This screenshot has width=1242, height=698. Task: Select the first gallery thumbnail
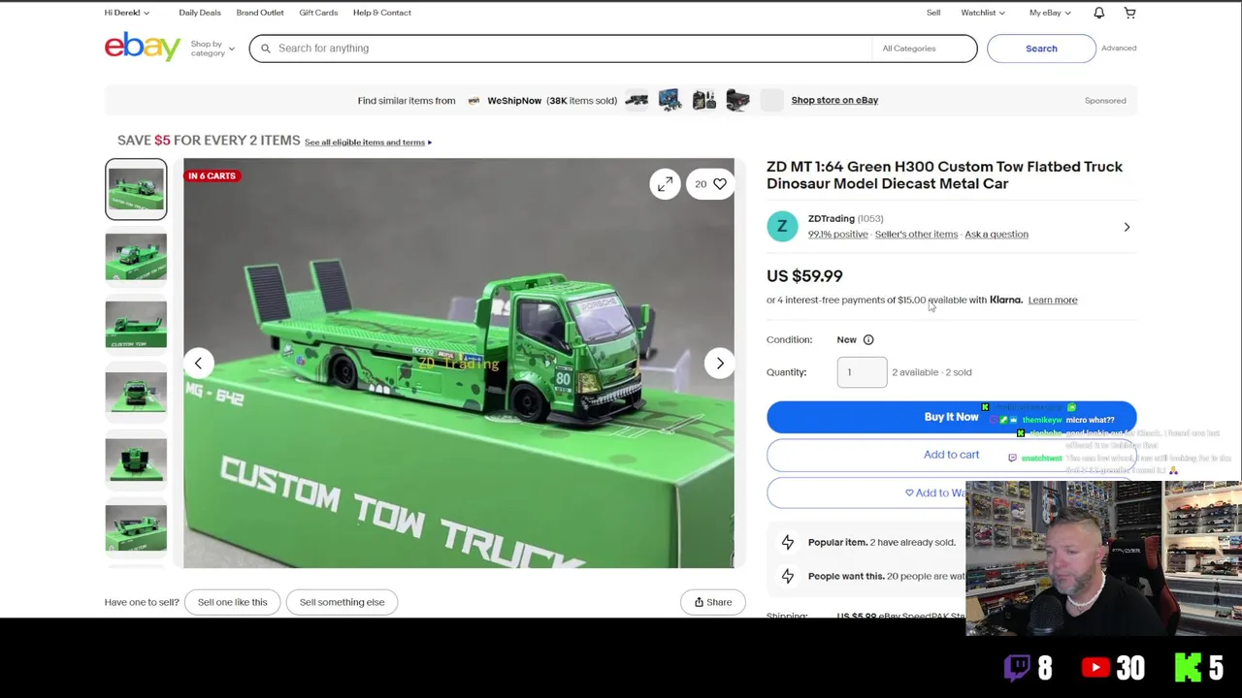tap(136, 189)
